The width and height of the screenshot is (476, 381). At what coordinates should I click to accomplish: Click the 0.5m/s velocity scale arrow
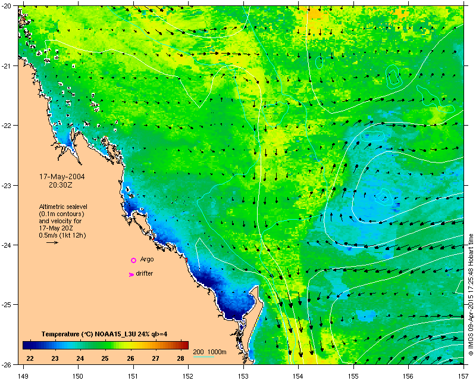click(x=52, y=242)
